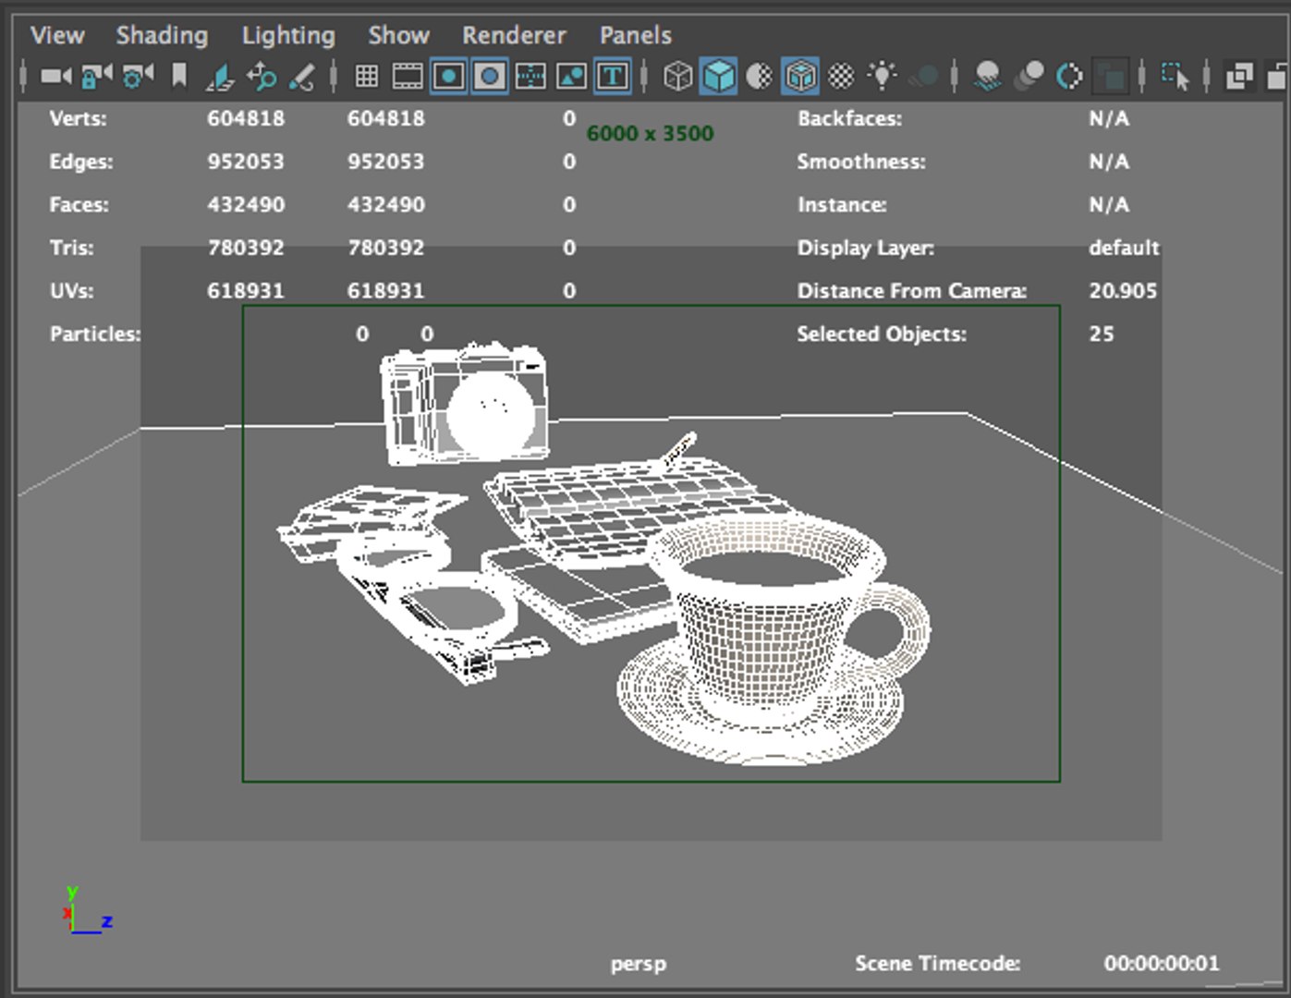1291x998 pixels.
Task: Click the Screen Space Ambient Occlusion icon
Action: [988, 76]
